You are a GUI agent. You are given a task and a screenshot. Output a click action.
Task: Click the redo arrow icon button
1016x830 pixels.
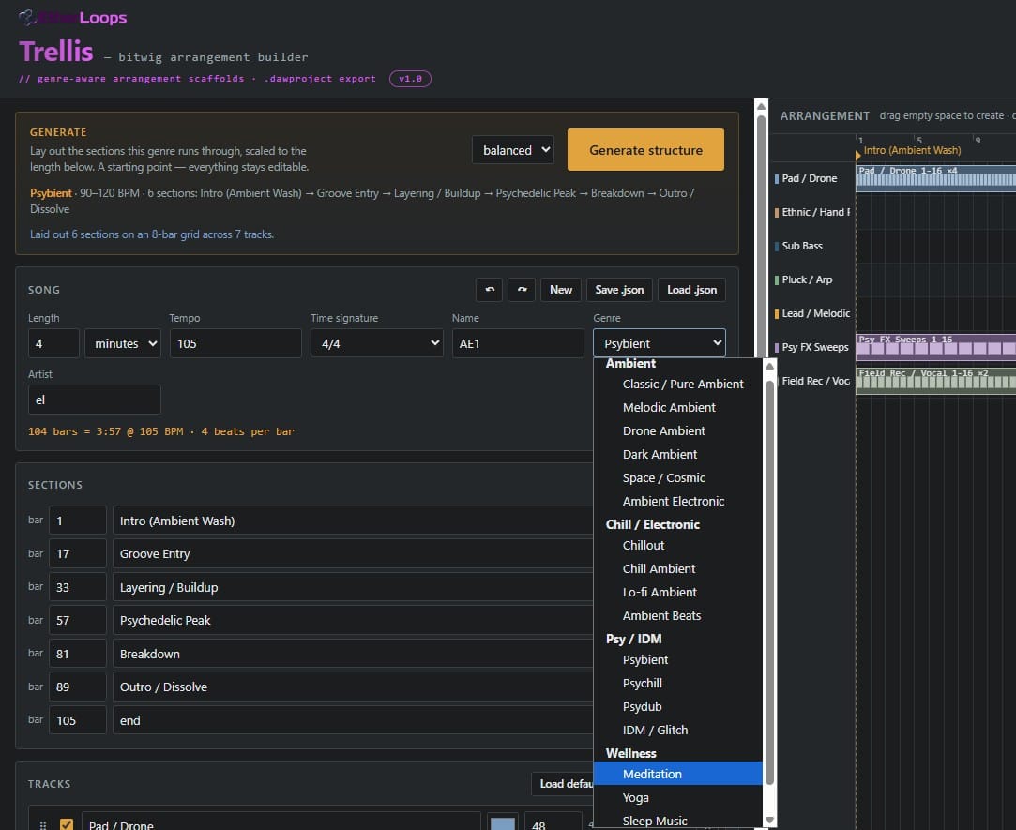pyautogui.click(x=522, y=290)
